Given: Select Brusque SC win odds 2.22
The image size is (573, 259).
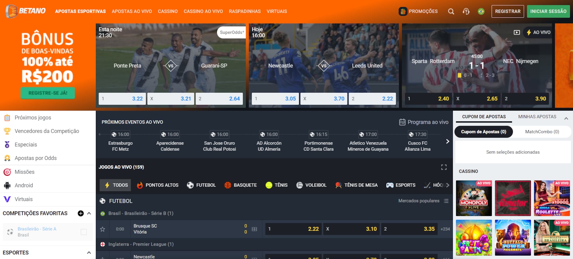Looking at the screenshot, I should 294,229.
